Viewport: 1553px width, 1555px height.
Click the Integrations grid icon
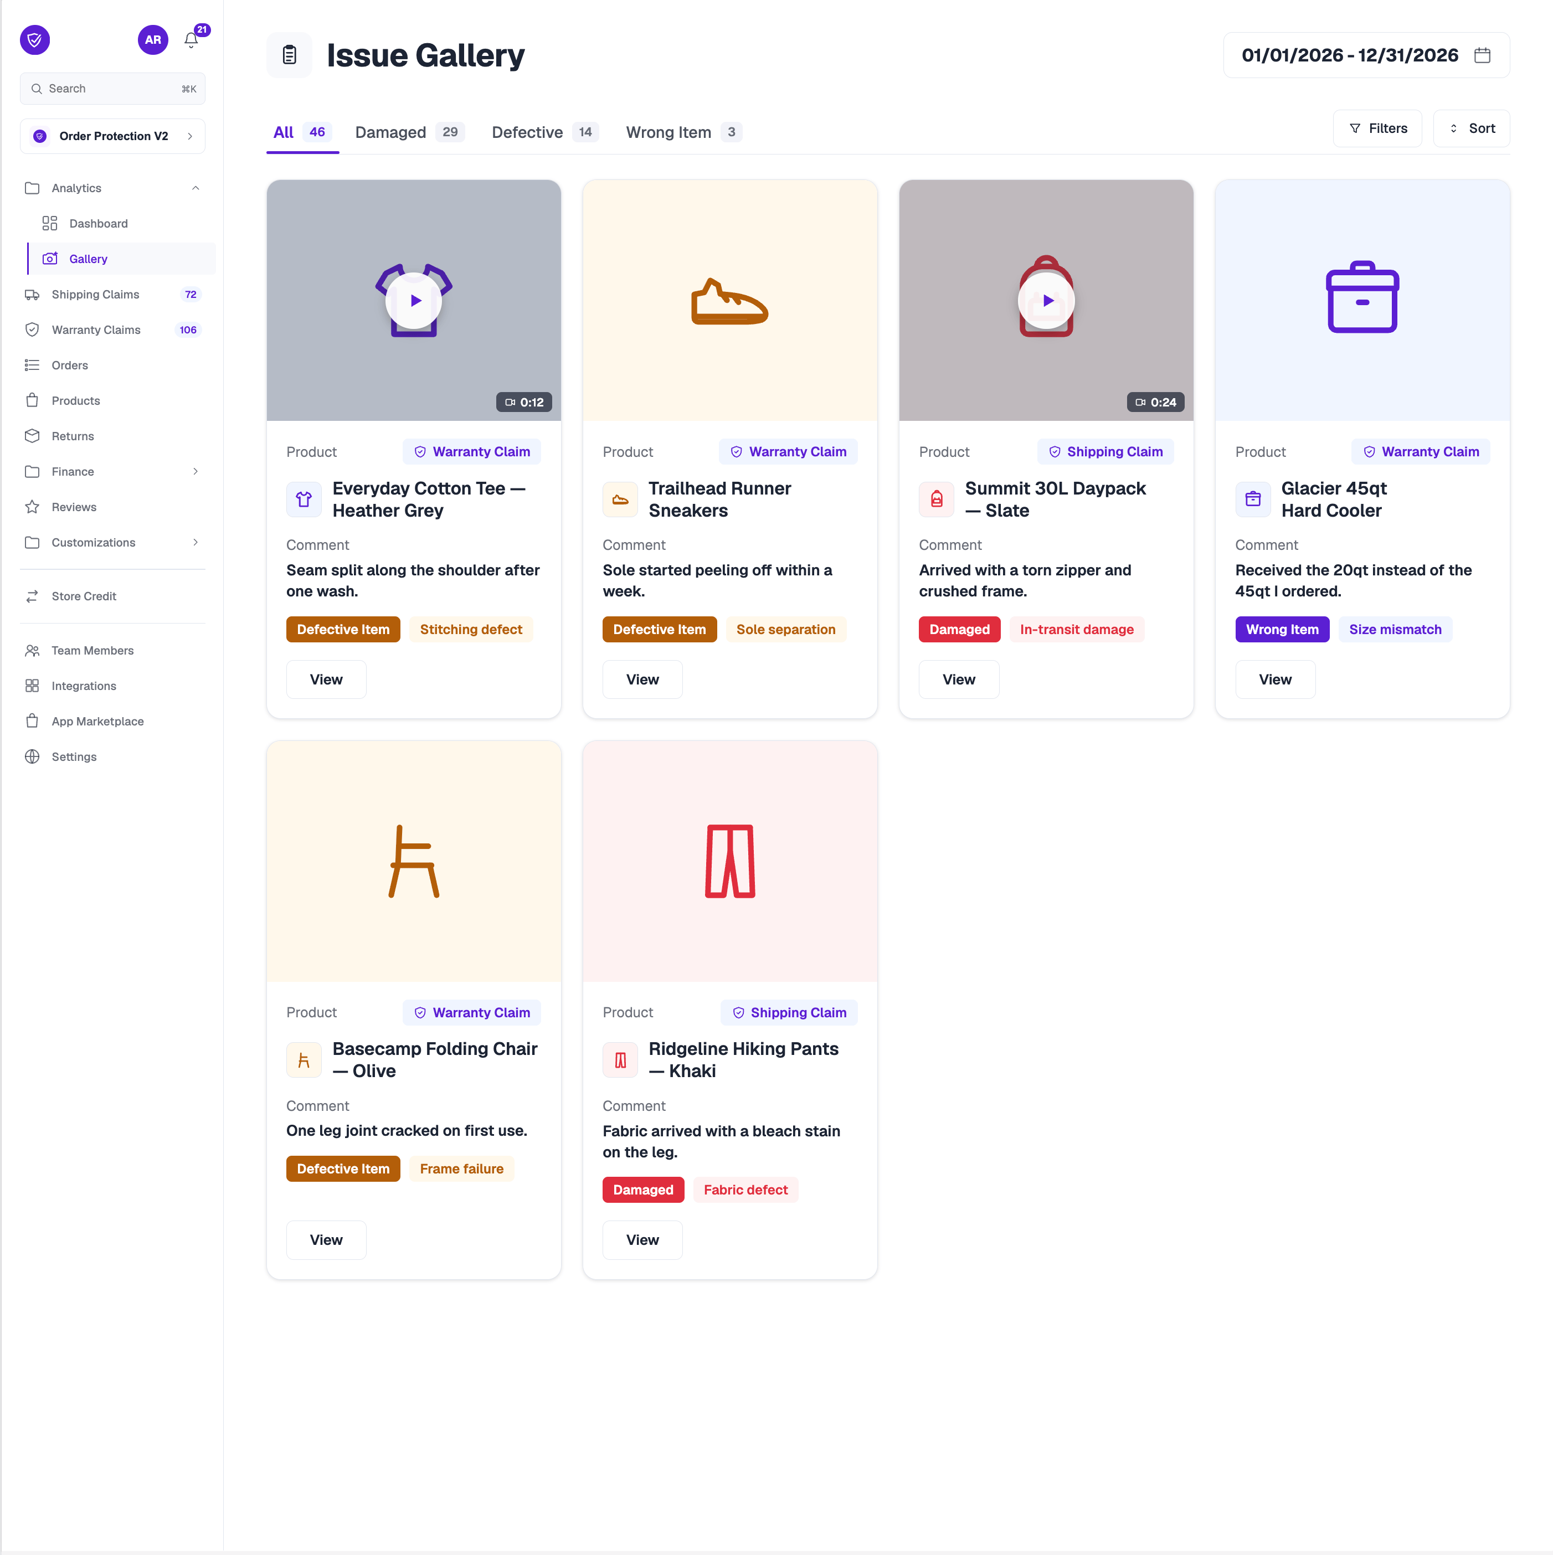32,685
